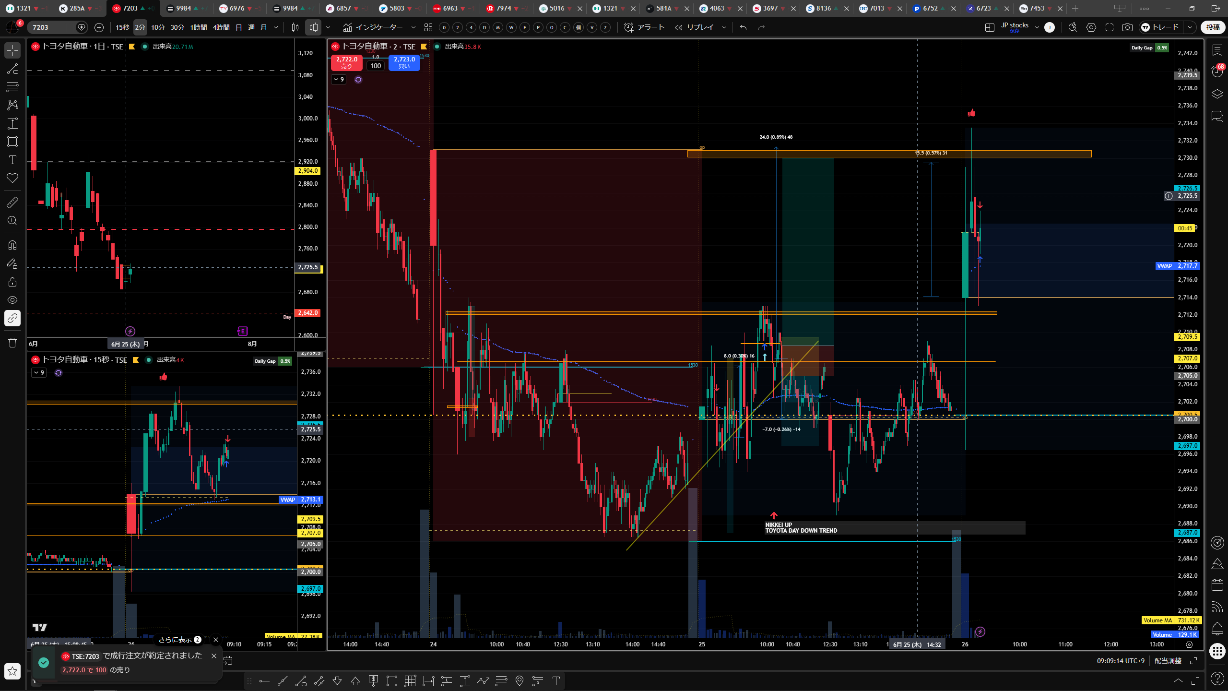Click the blue 2,723.0 買い buy button
The image size is (1228, 691).
(x=404, y=62)
